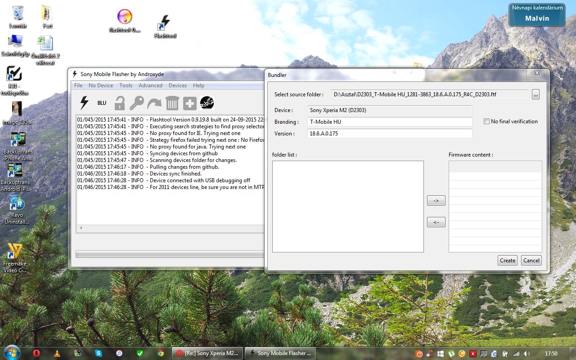
Task: Open the No Device menu
Action: pyautogui.click(x=101, y=85)
